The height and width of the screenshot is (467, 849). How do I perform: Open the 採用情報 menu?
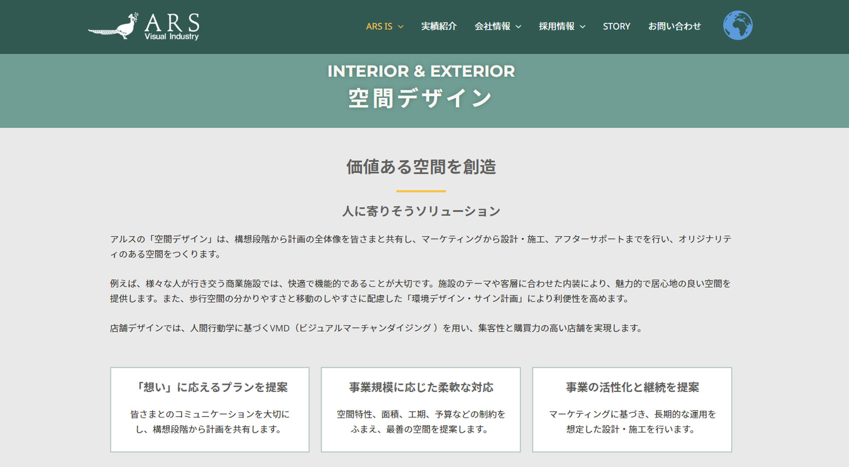click(557, 26)
